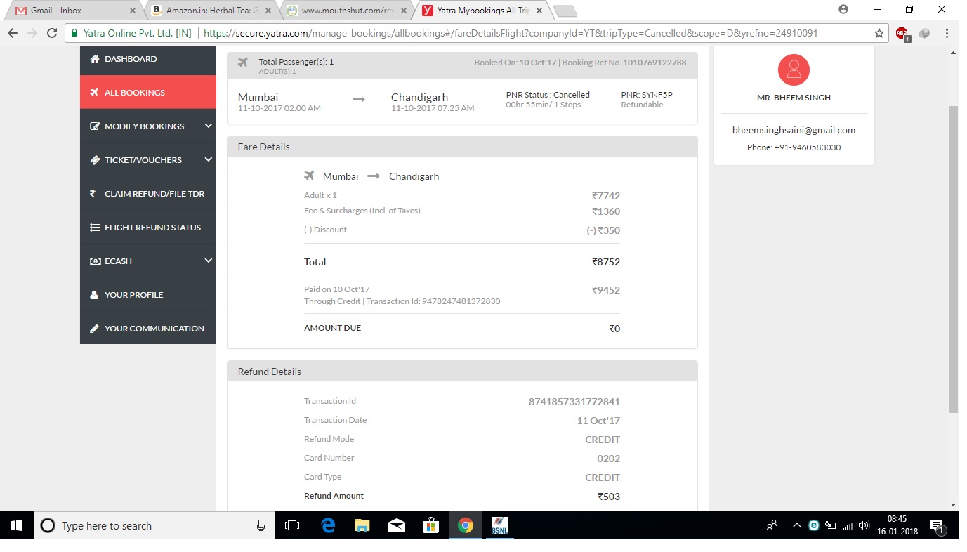
Task: Bookmark this page with the star icon
Action: click(x=879, y=33)
